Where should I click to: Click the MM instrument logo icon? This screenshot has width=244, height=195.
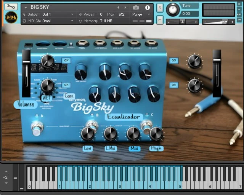[x=11, y=17]
